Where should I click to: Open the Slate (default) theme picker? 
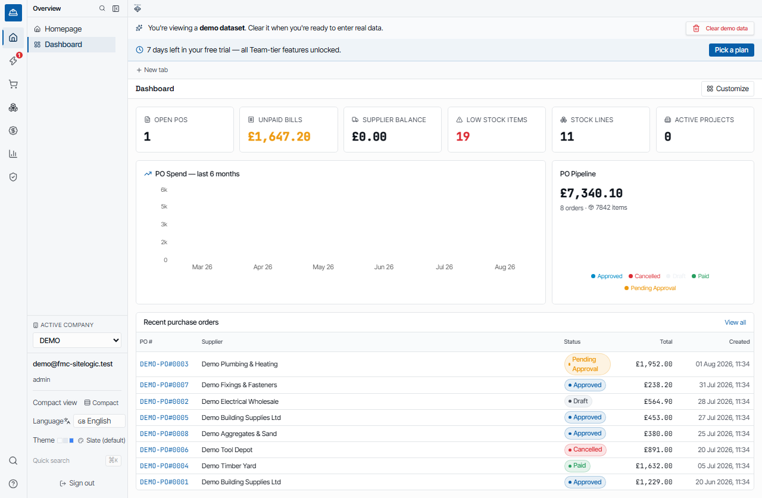pos(101,440)
